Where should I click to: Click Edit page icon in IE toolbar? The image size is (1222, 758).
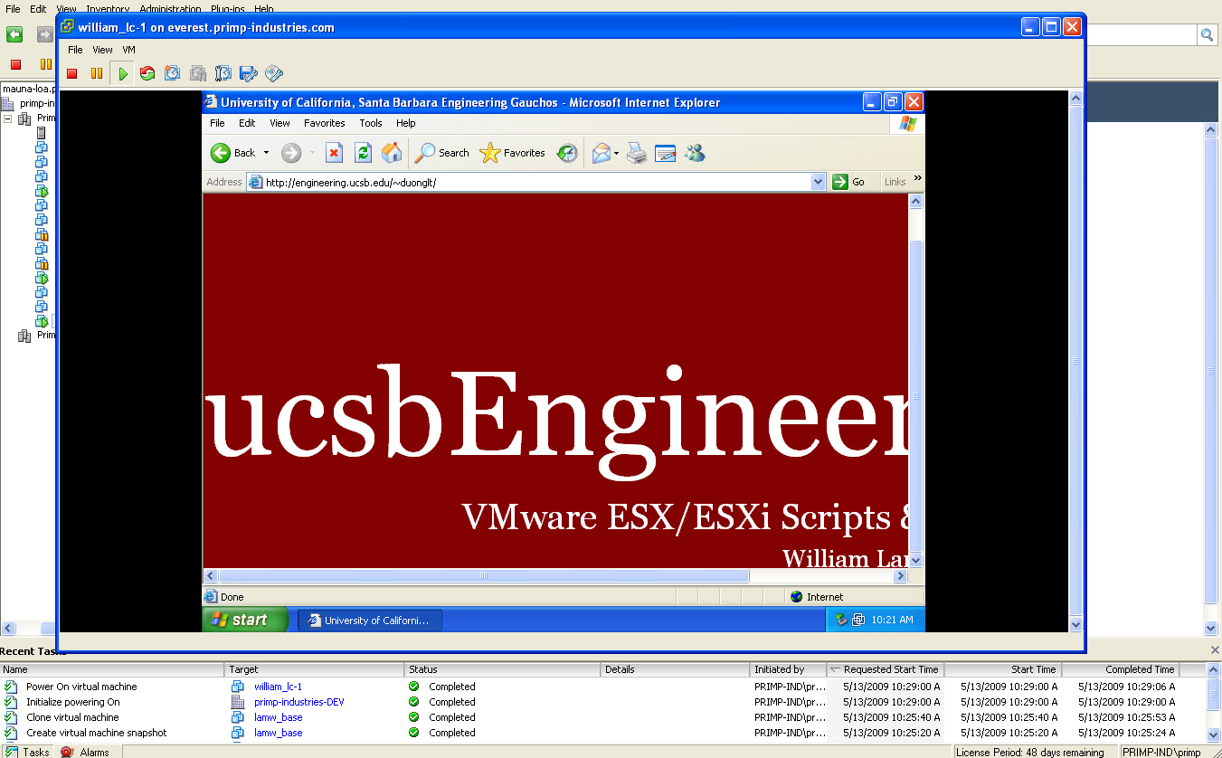666,153
